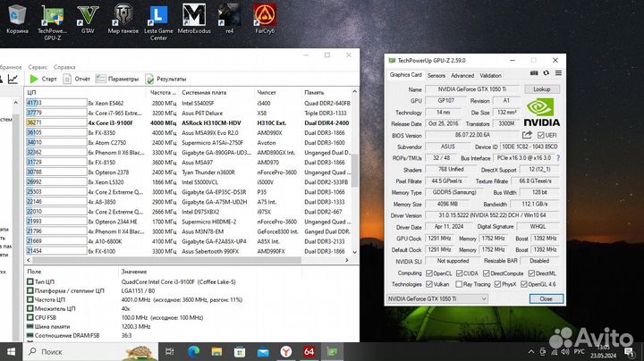The width and height of the screenshot is (644, 361).
Task: Click the 36271 score bar for Core i3-9100F
Action: pos(56,122)
